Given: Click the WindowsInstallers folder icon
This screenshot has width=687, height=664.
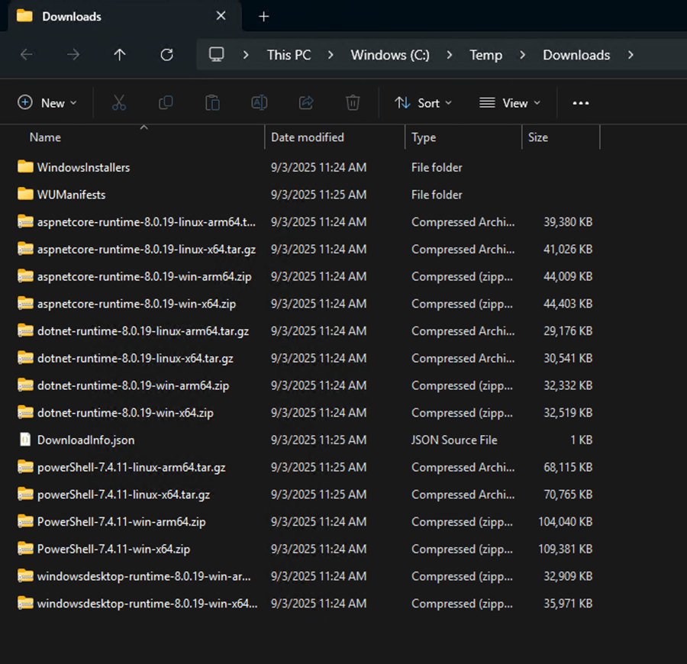Looking at the screenshot, I should (25, 167).
